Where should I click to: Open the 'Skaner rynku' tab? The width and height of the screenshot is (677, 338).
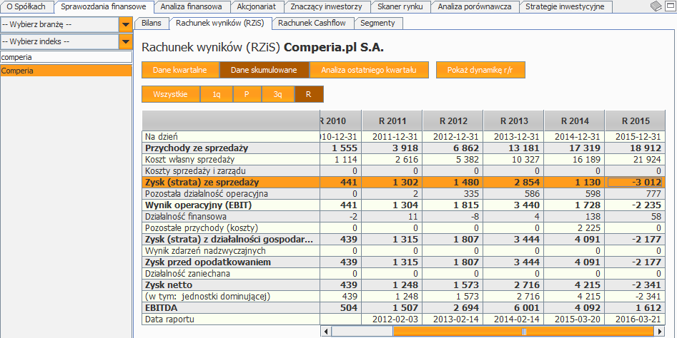(x=400, y=6)
